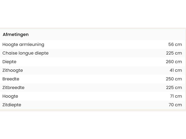The image size is (186, 139).
Task: Select the 71 cm height value
Action: (x=176, y=96)
